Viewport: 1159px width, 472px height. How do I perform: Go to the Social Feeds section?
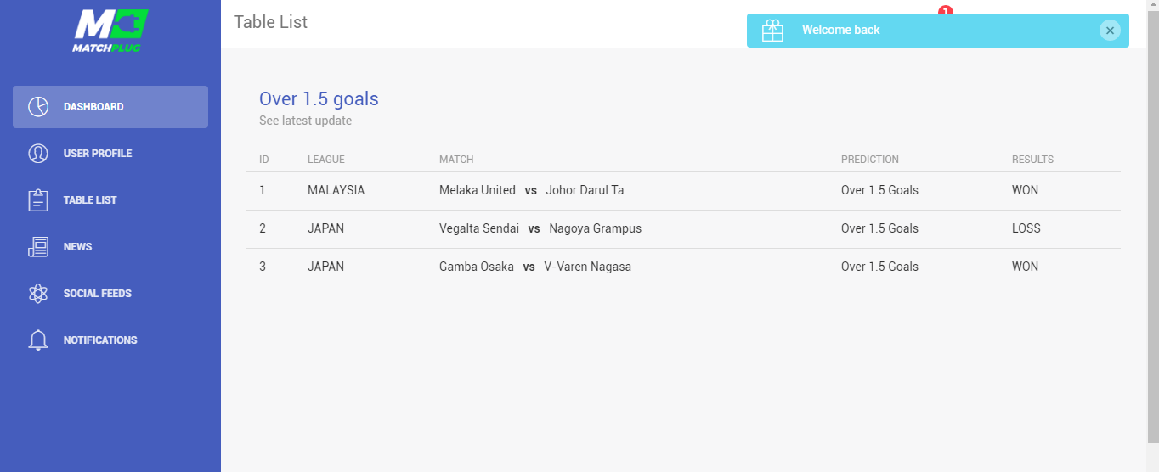pyautogui.click(x=110, y=294)
